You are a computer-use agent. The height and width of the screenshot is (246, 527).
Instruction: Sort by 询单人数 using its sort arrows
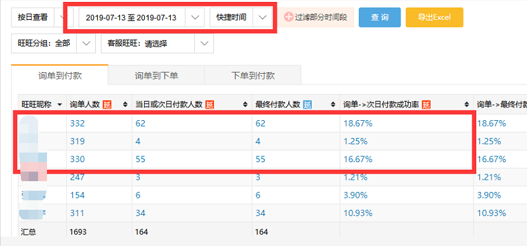click(125, 105)
